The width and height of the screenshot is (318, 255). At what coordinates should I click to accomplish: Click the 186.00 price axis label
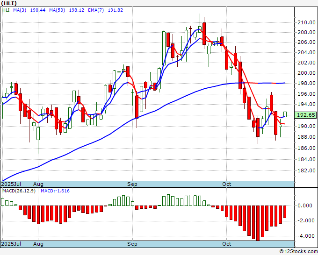pos(306,148)
